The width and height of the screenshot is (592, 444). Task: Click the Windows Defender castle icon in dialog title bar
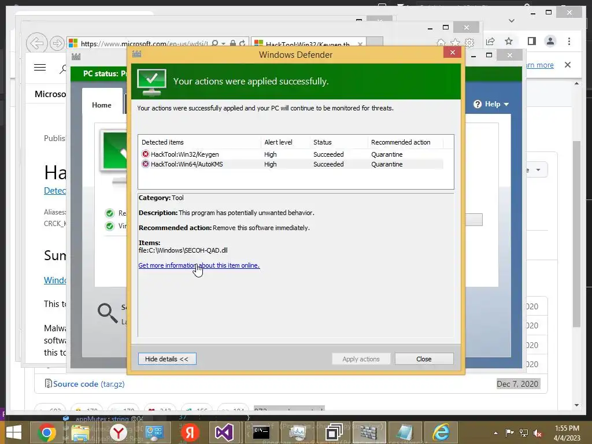(136, 54)
